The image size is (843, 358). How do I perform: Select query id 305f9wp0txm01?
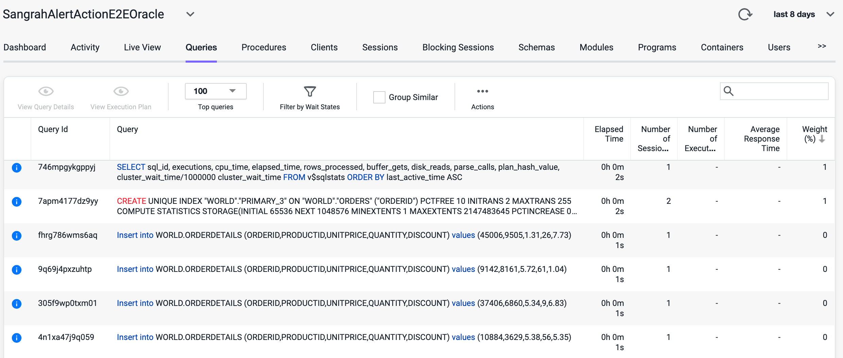click(x=68, y=303)
